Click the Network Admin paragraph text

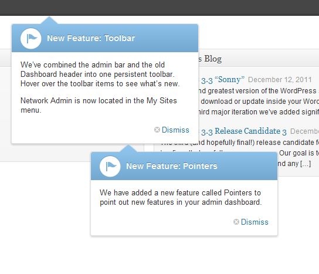[99, 105]
